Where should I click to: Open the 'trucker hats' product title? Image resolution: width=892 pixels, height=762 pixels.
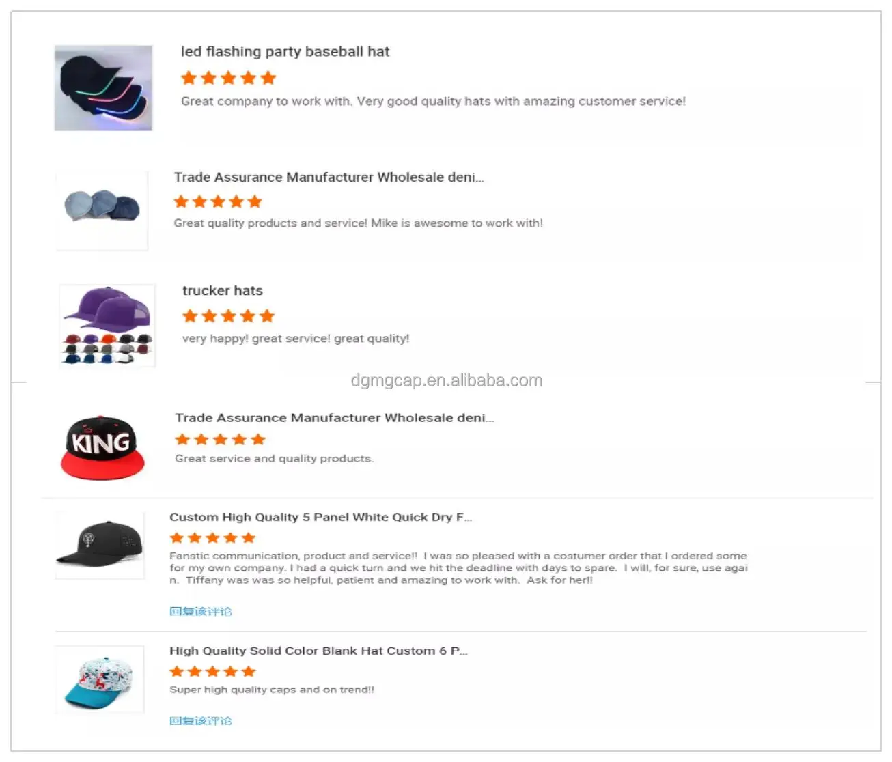coord(222,291)
